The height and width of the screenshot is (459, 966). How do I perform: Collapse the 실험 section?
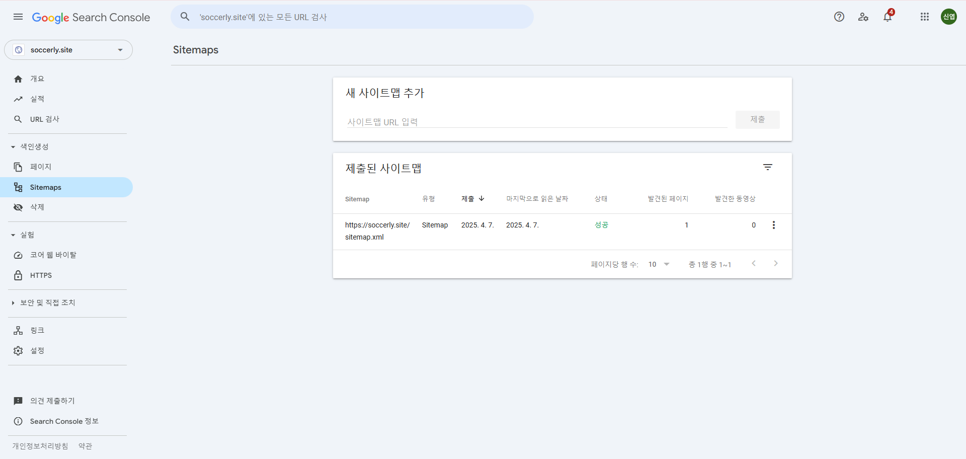(23, 235)
